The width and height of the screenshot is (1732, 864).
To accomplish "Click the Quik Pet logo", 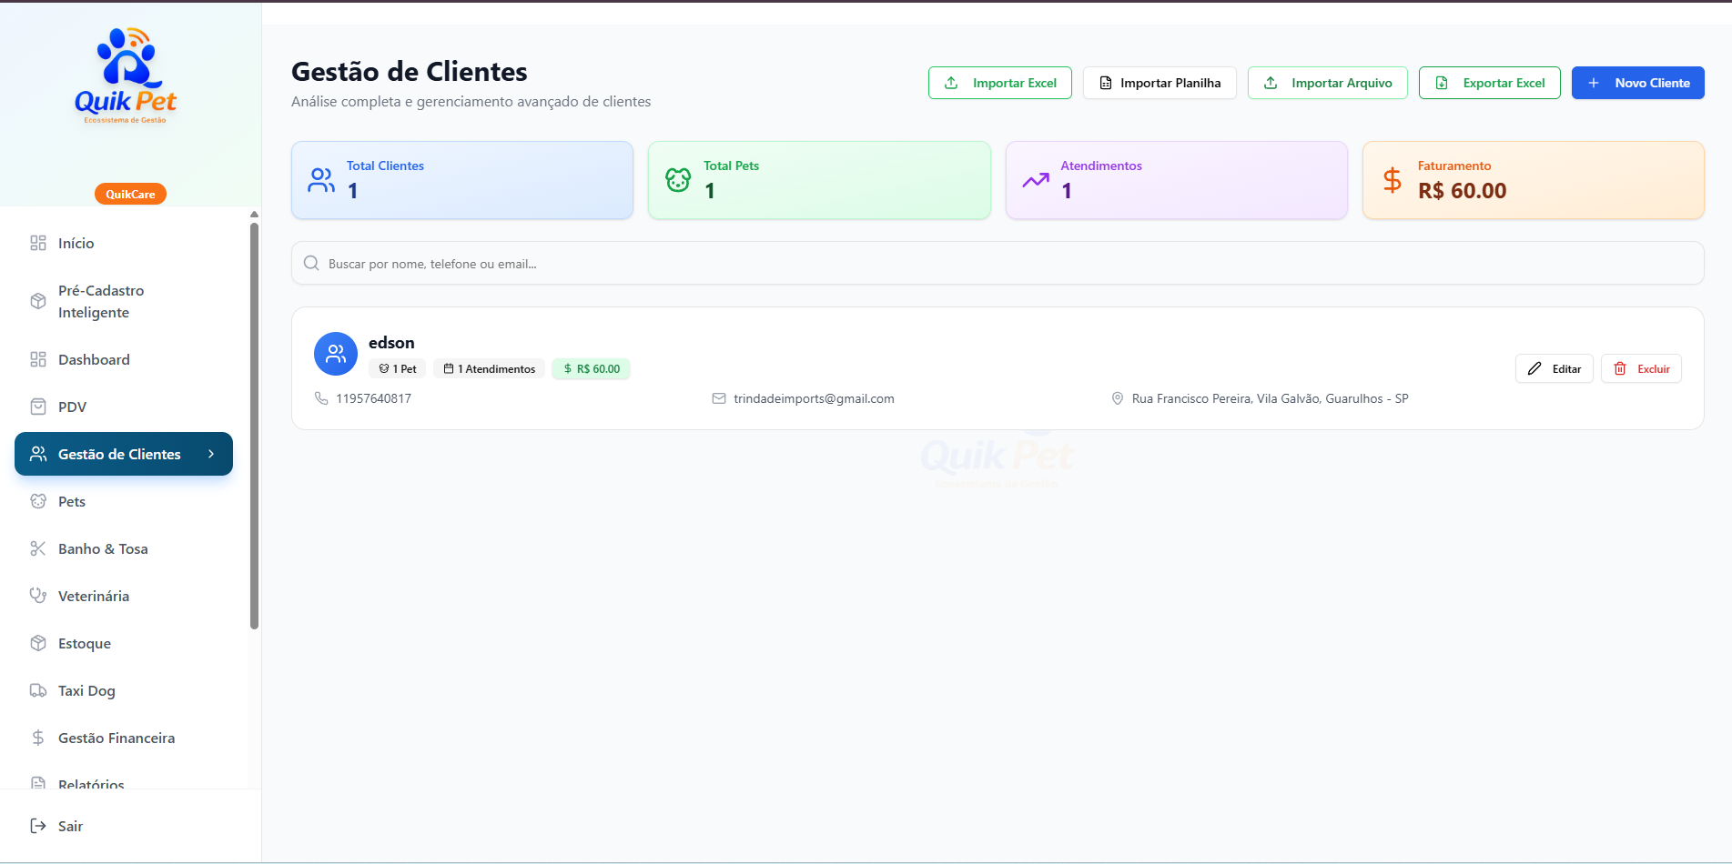I will [126, 76].
